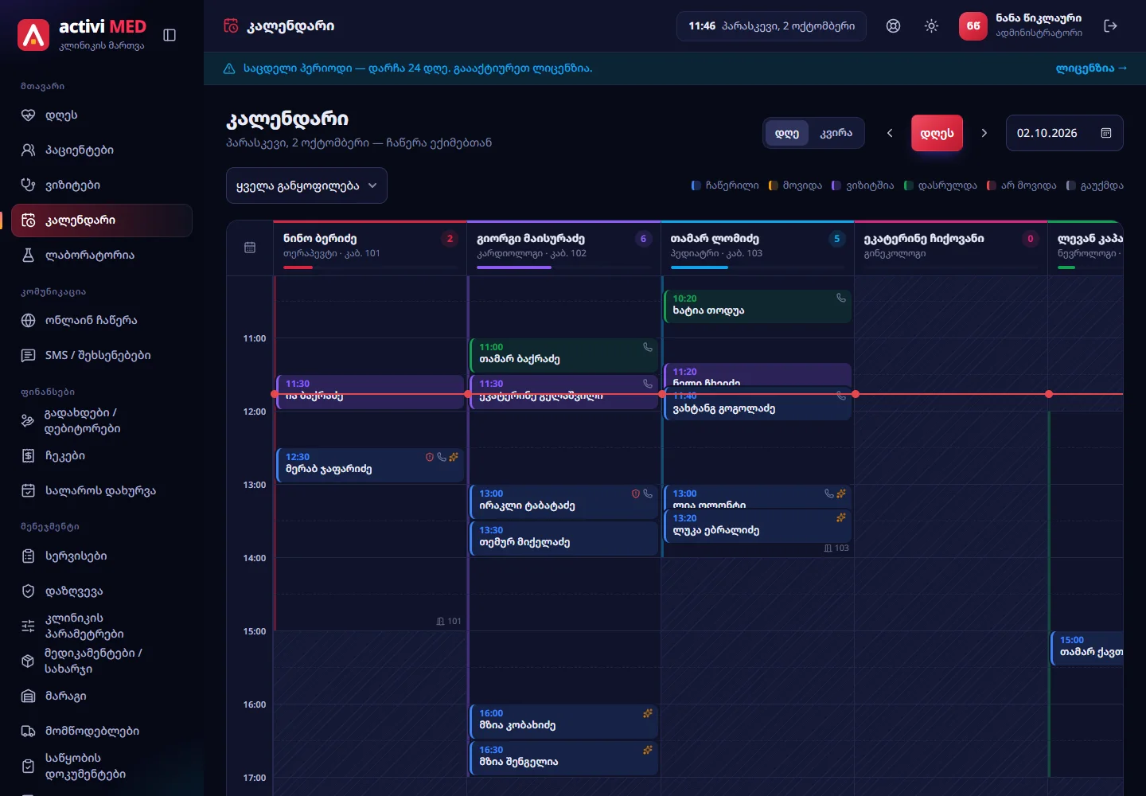Select the ნინო ბერიძე doctor column header
Viewport: 1146px width, 796px height.
[x=370, y=248]
